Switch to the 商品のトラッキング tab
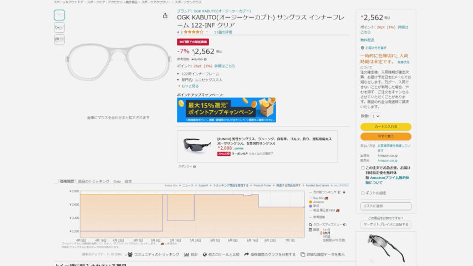Screen dimensions: 473x266 coord(93,181)
